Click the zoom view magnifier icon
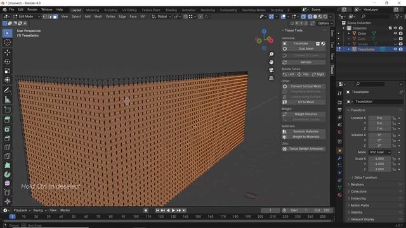The height and width of the screenshot is (228, 406). [271, 54]
